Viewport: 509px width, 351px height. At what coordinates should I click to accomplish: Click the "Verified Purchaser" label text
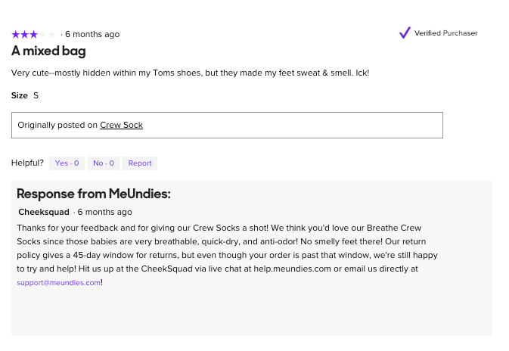tap(445, 33)
